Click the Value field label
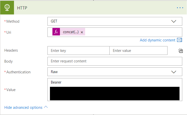 [11, 90]
